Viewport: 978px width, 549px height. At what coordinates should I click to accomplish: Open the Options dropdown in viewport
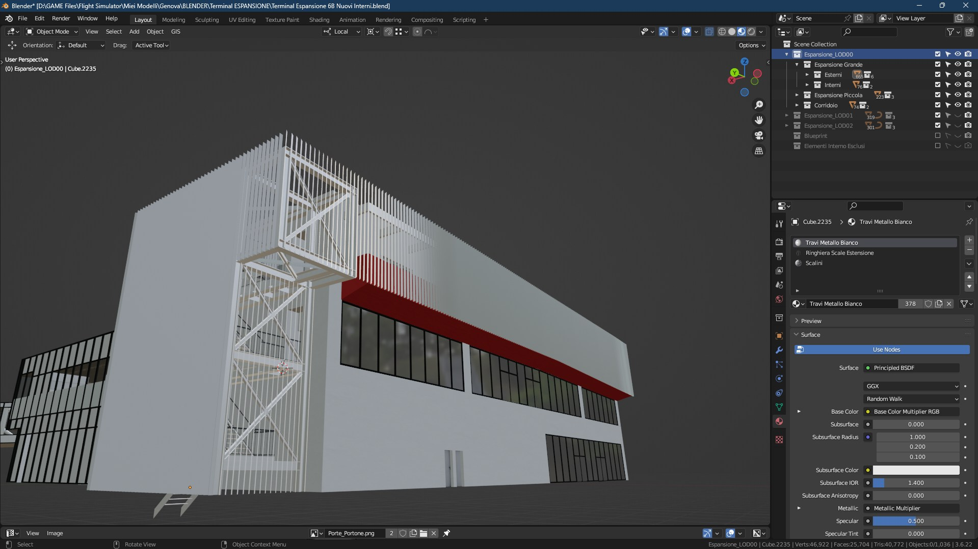(x=752, y=45)
